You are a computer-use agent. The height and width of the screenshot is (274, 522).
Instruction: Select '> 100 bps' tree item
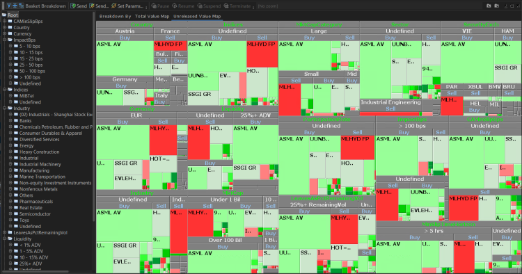coord(30,77)
